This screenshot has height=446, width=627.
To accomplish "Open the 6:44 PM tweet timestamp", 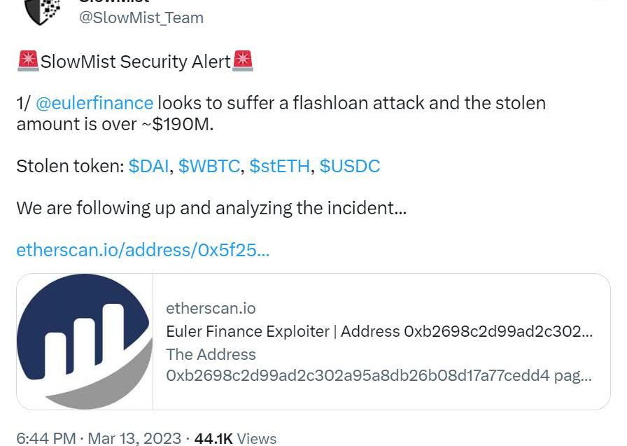I will (46, 438).
